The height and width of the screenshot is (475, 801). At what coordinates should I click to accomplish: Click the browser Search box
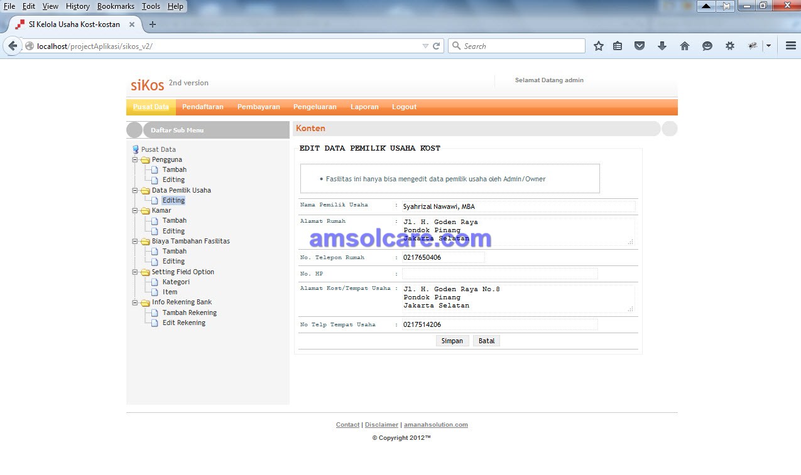517,46
